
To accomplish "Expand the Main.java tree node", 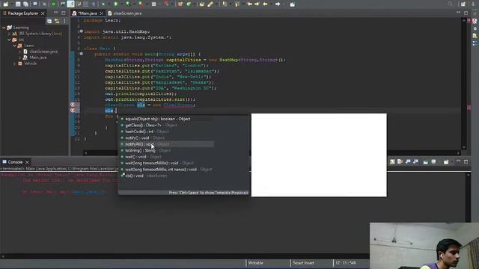I will click(20, 58).
